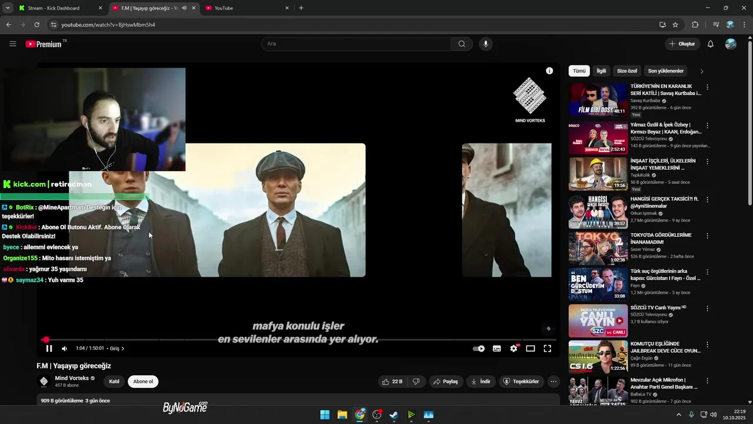The width and height of the screenshot is (753, 424).
Task: Click the address bar URL
Action: [108, 25]
